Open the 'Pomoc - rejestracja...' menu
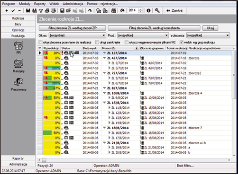The height and width of the screenshot is (175, 238). point(102,4)
